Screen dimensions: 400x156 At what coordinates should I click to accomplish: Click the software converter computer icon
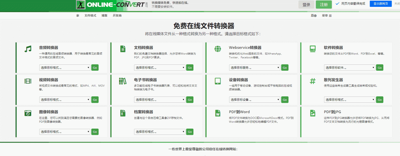[x=312, y=49]
